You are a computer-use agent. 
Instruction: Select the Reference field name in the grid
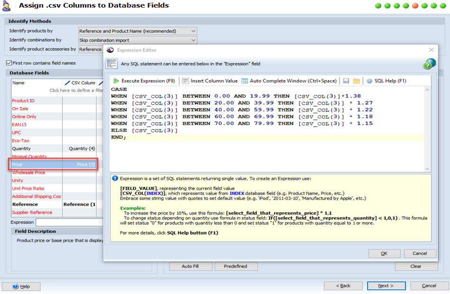pyautogui.click(x=25, y=204)
